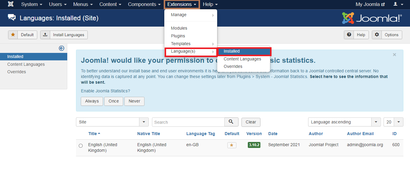This screenshot has width=410, height=185.
Task: Sort by the Version column header
Action: [x=254, y=134]
